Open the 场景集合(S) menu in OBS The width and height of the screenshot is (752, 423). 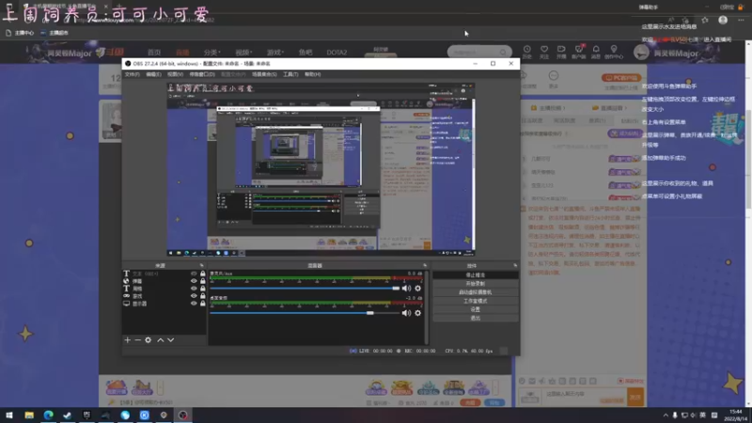[264, 74]
